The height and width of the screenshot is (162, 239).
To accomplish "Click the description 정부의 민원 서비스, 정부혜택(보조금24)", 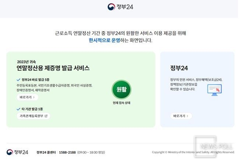I will point(196,80).
